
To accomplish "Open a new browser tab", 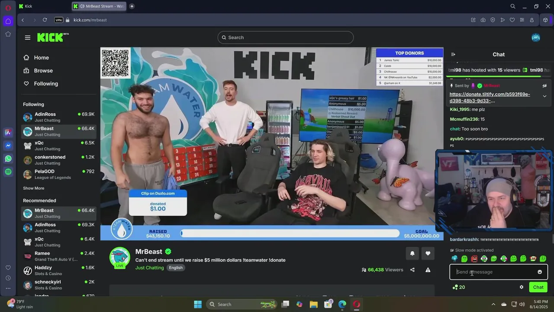I will pos(132,6).
